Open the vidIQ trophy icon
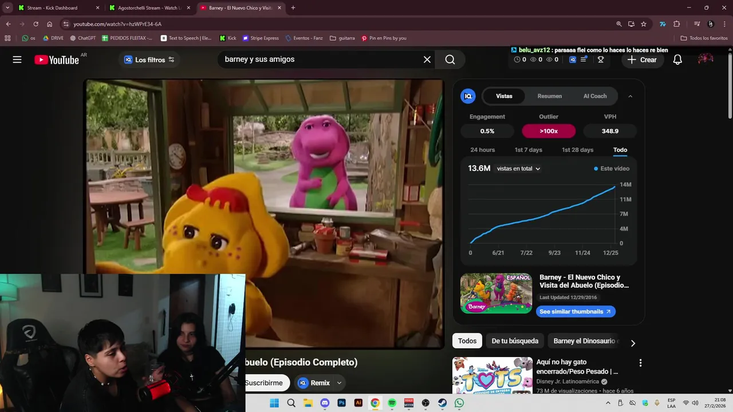The height and width of the screenshot is (412, 733). [601, 60]
